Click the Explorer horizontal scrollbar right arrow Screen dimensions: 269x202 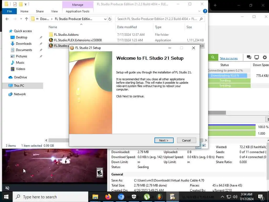206,140
